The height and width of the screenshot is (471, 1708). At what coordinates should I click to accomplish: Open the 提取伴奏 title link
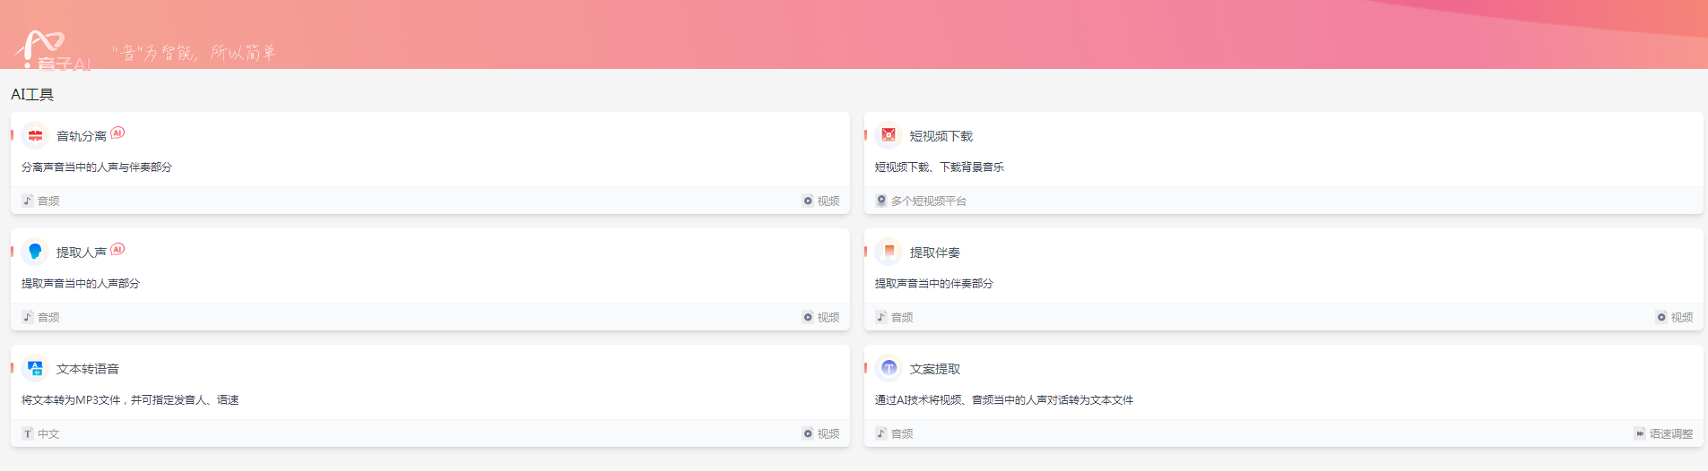click(x=934, y=253)
